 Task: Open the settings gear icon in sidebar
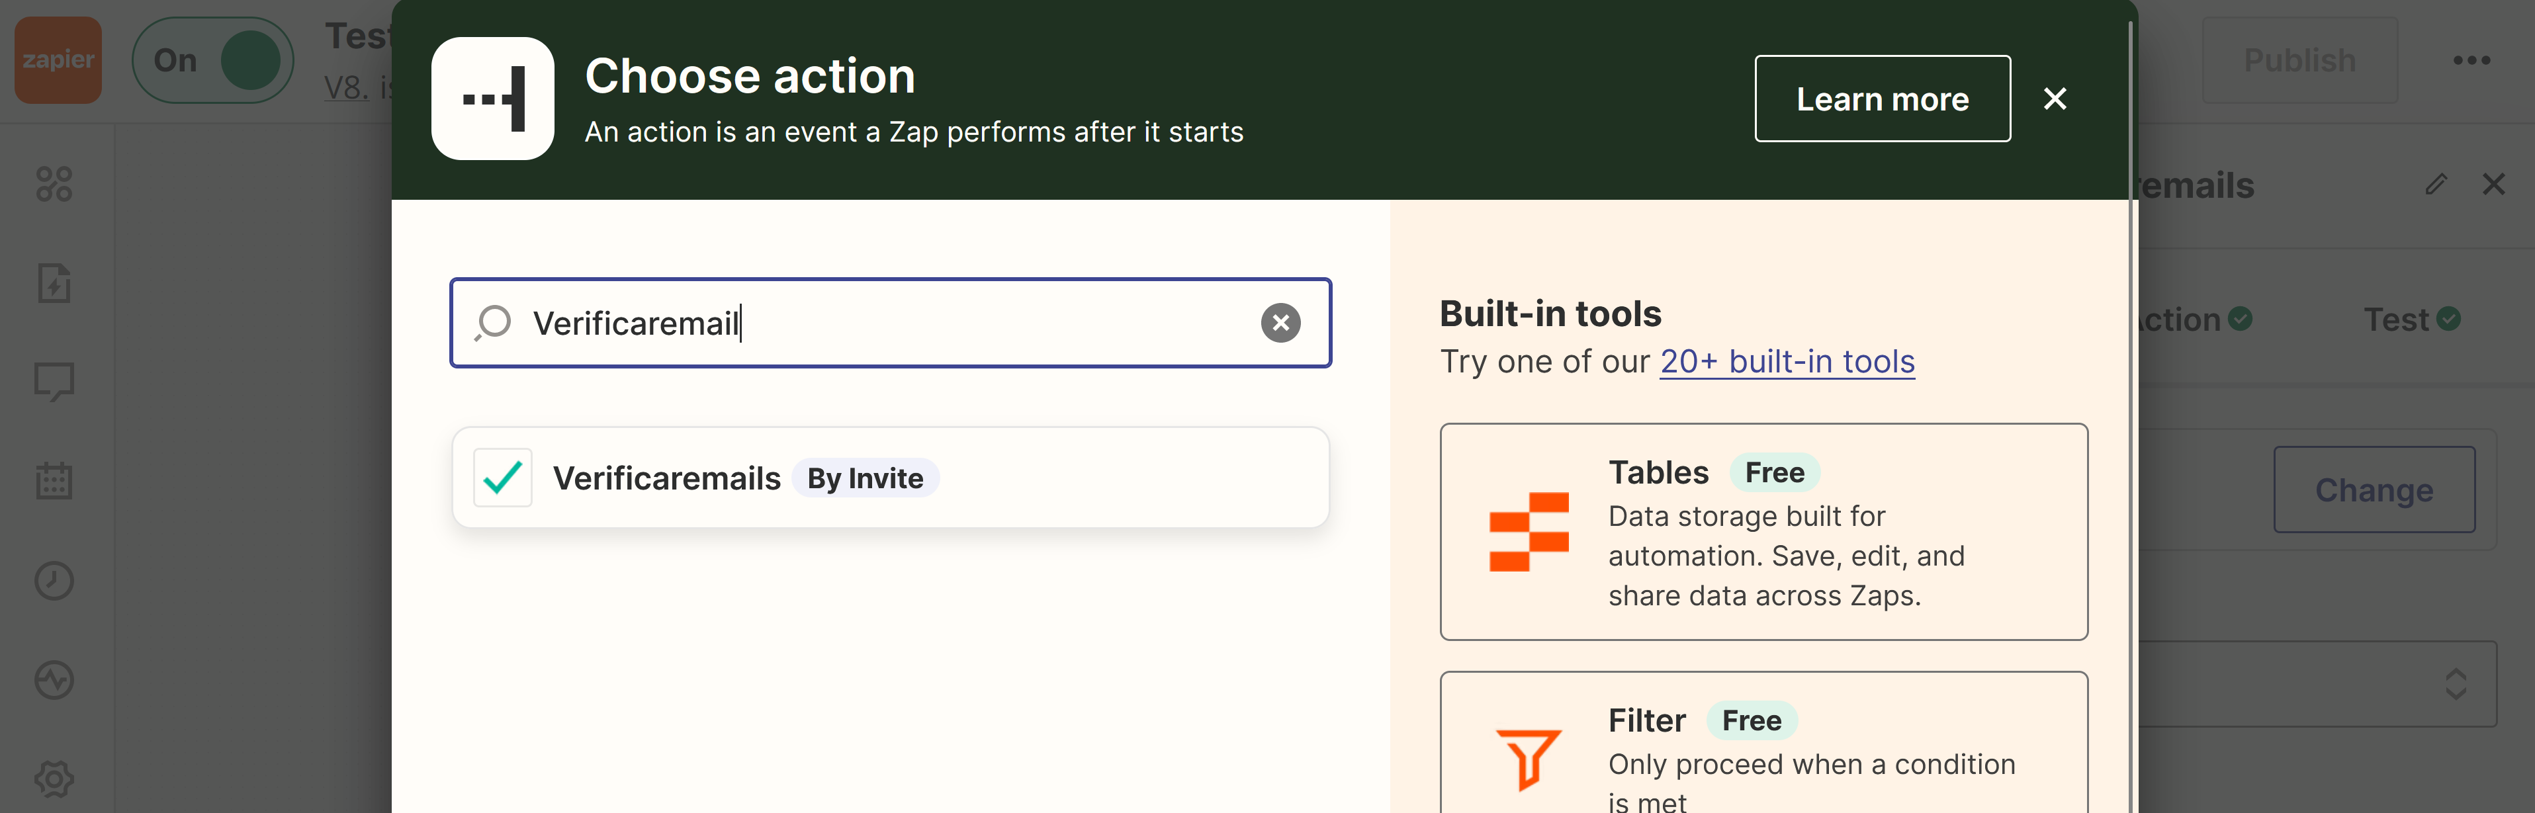click(x=54, y=779)
